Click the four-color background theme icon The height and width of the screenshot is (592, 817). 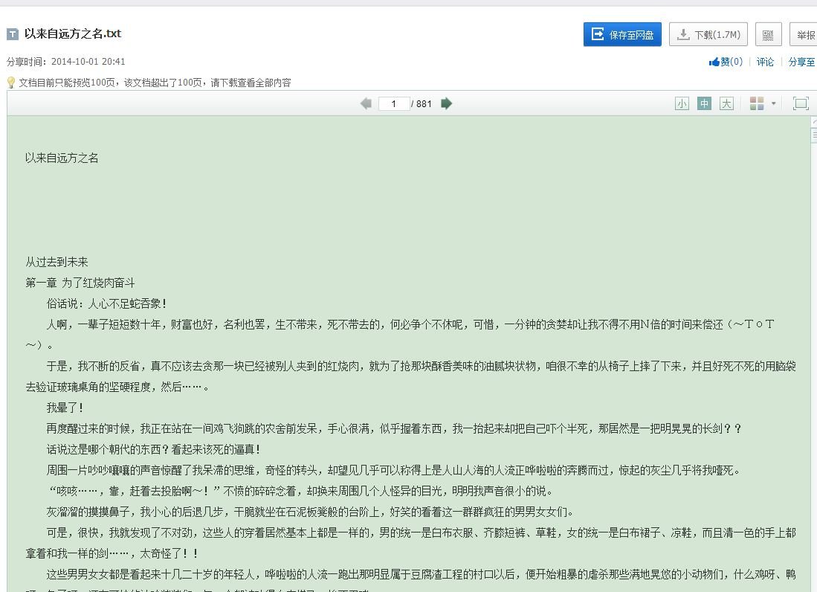[x=757, y=103]
